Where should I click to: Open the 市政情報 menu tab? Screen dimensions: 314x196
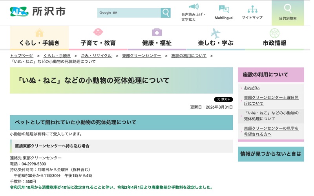tap(274, 38)
